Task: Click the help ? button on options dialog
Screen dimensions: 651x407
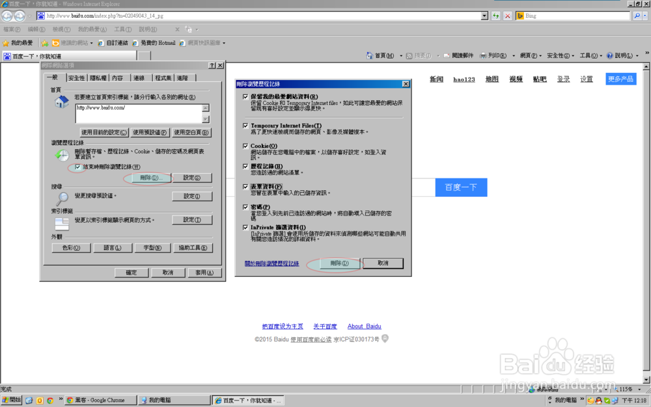Action: [212, 65]
